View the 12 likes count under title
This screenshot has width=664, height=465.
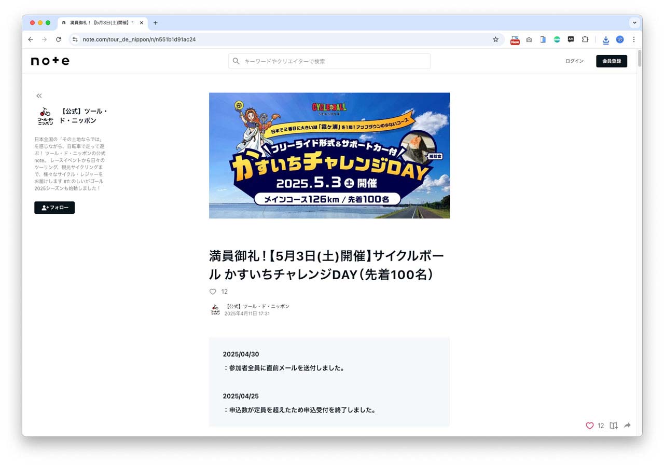tap(225, 292)
